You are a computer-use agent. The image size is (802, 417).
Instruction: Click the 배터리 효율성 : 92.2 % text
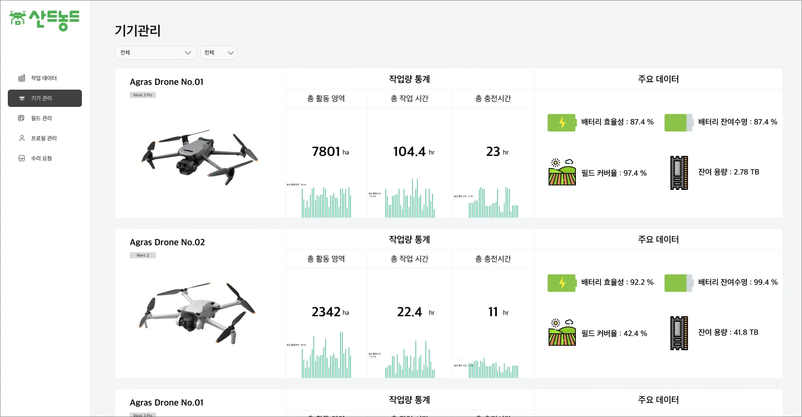tap(617, 282)
